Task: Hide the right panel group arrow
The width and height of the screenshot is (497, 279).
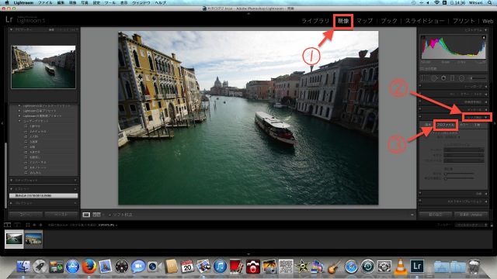Action: coord(495,123)
